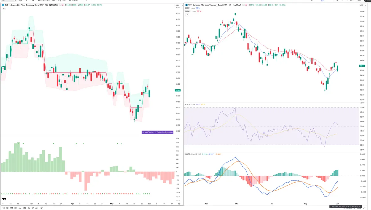The width and height of the screenshot is (371, 210).
Task: Click the 0.0000 MACD scale level label
Action: [x=363, y=176]
